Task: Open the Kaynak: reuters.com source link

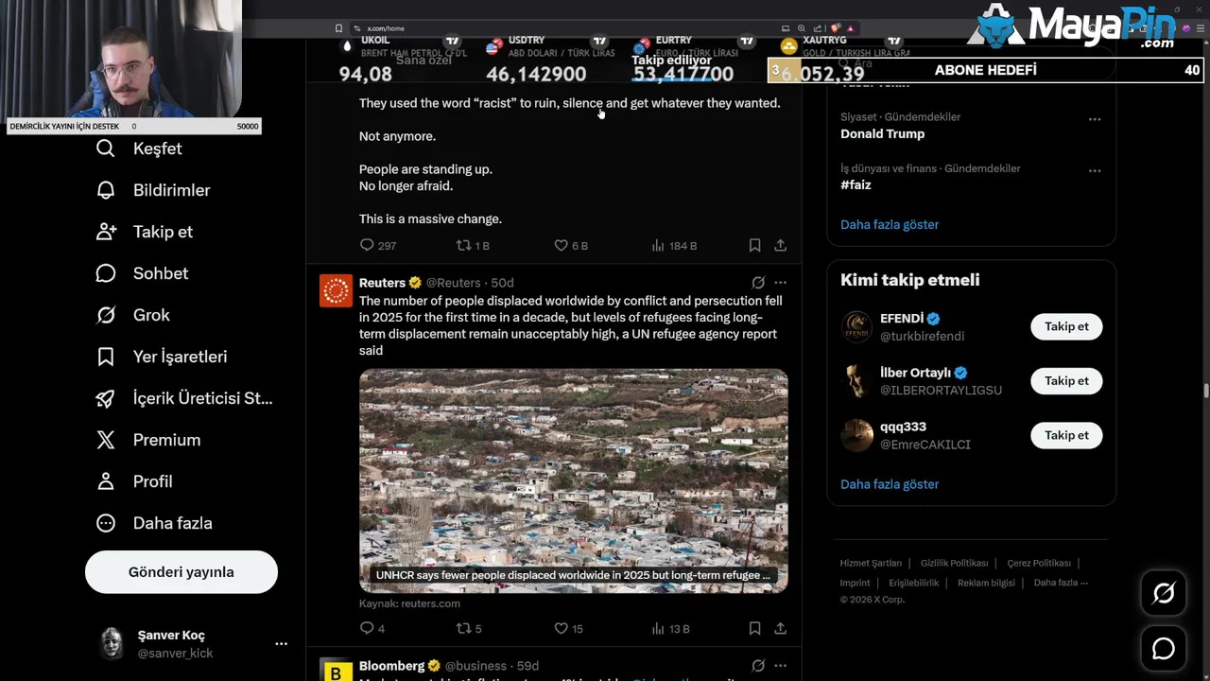Action: 409,603
